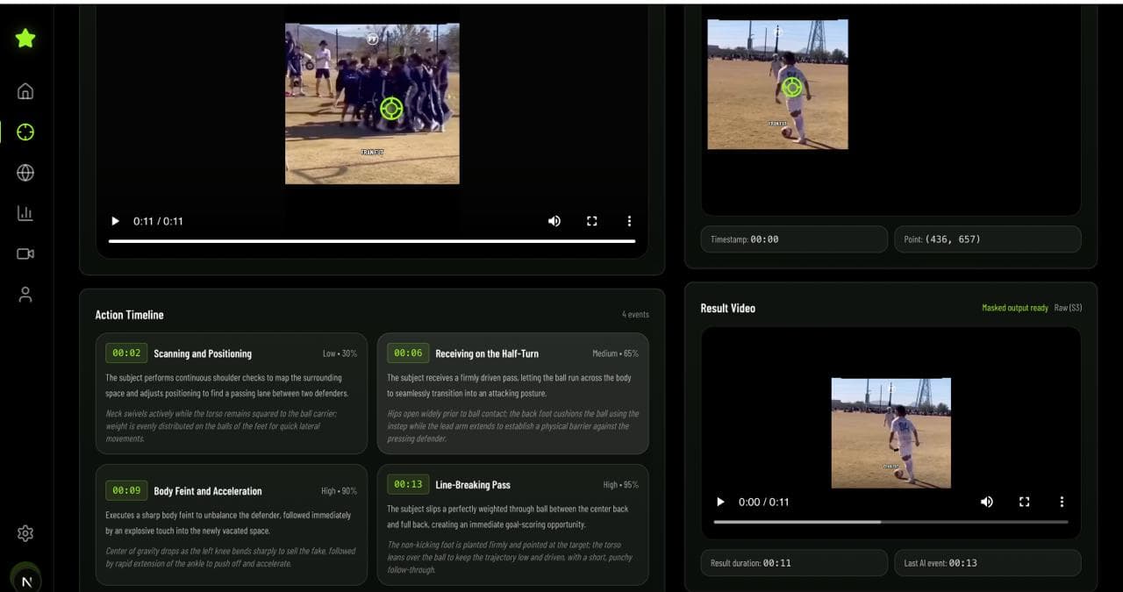1123x592 pixels.
Task: Click the globe icon in the sidebar
Action: (x=25, y=173)
